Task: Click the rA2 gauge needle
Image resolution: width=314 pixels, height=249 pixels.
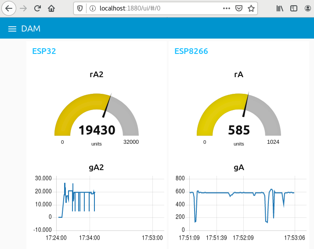Action: point(107,106)
